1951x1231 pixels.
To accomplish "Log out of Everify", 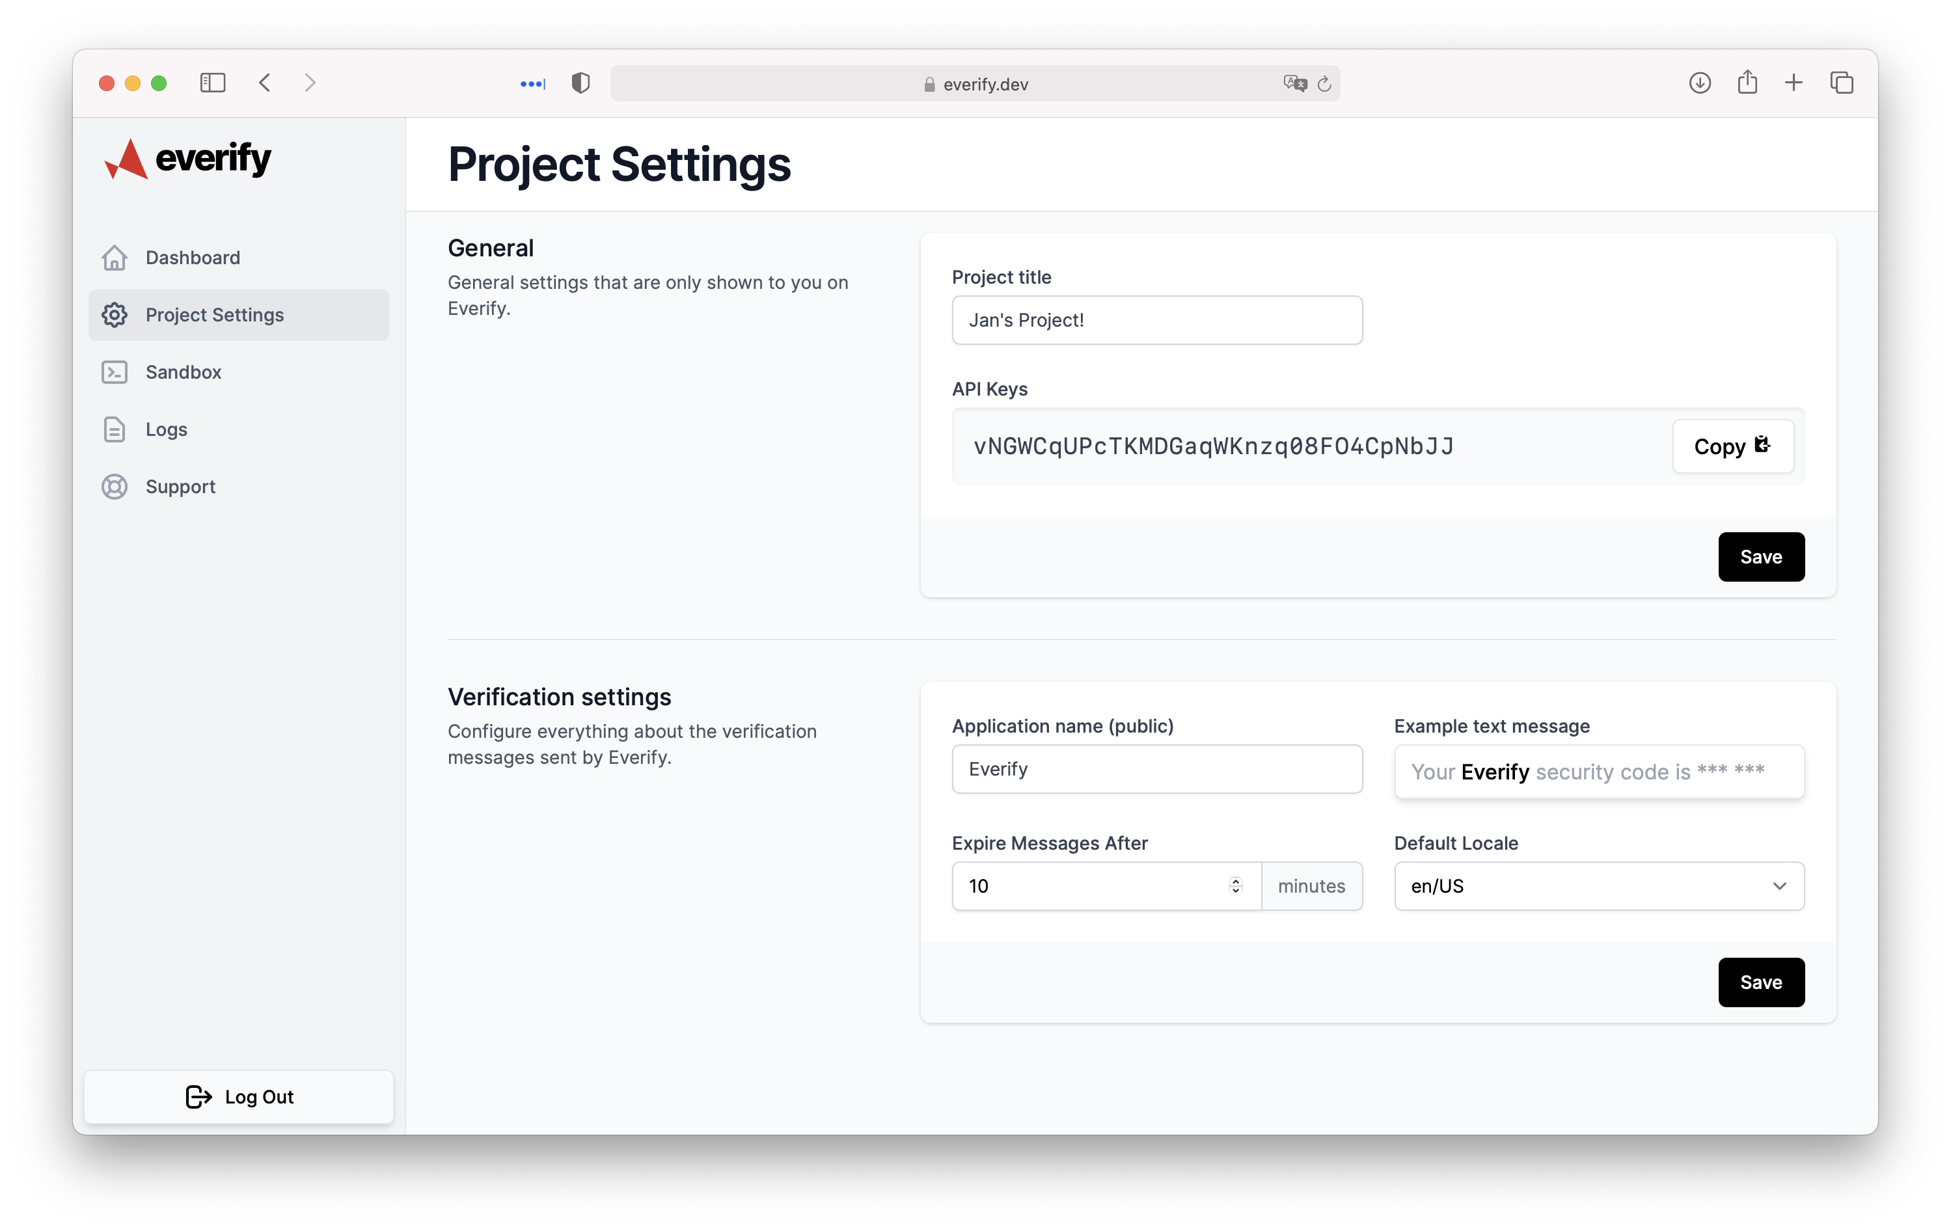I will click(239, 1096).
